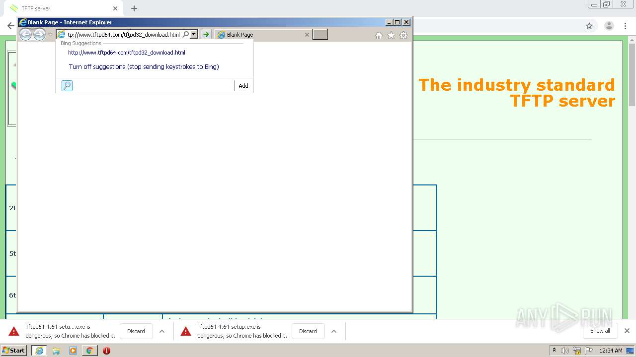Select the Blank Page tab in IE

263,35
